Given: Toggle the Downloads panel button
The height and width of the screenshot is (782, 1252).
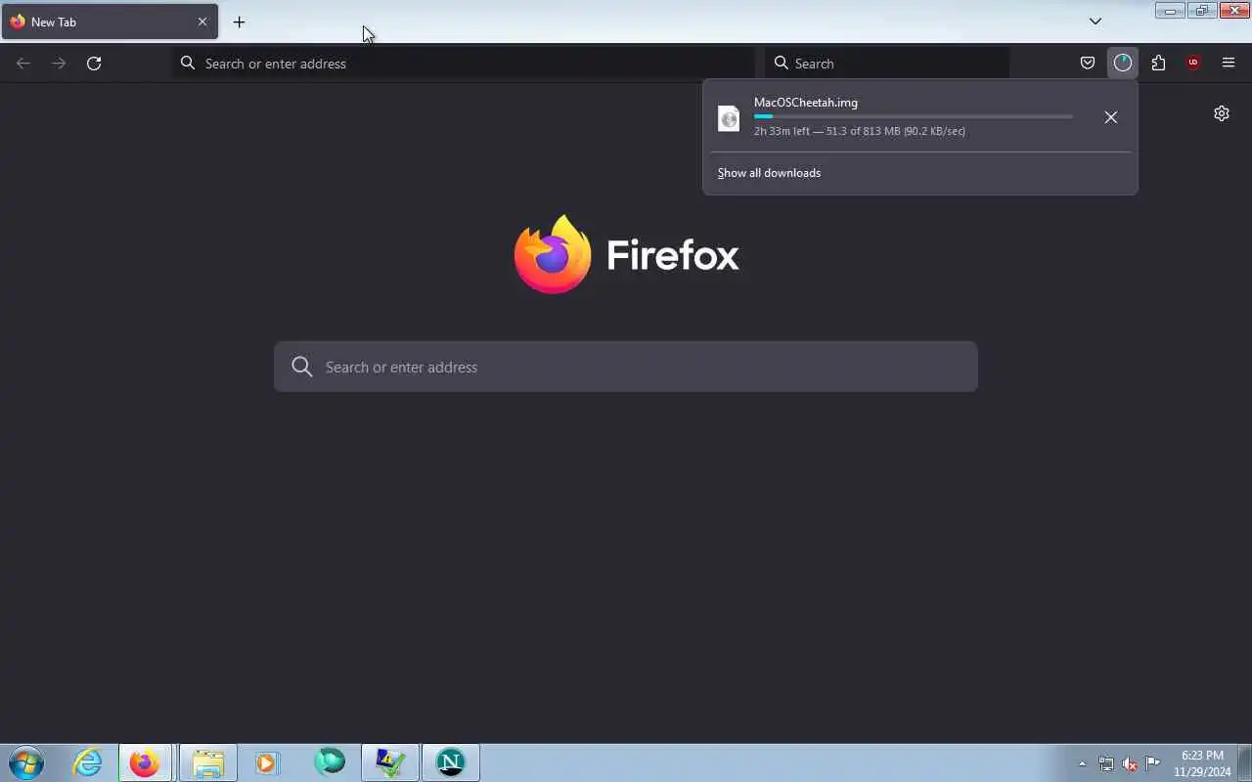Looking at the screenshot, I should [x=1123, y=64].
